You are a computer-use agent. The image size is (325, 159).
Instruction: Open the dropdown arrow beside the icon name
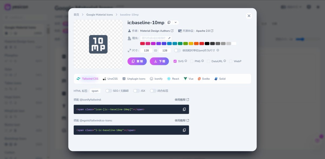[175, 23]
